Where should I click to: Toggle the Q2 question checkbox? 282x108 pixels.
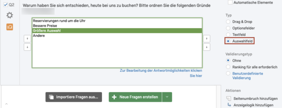point(6,5)
